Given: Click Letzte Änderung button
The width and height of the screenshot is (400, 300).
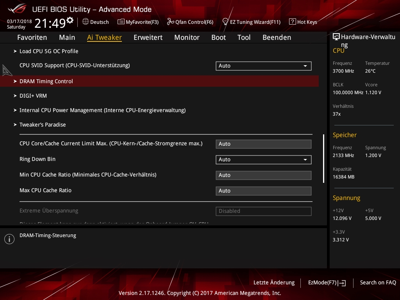Looking at the screenshot, I should click(274, 282).
